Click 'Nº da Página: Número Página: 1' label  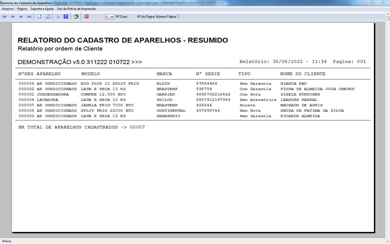pyautogui.click(x=158, y=17)
